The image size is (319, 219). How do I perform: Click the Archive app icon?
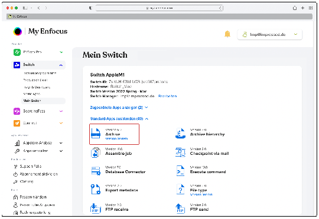[96, 133]
